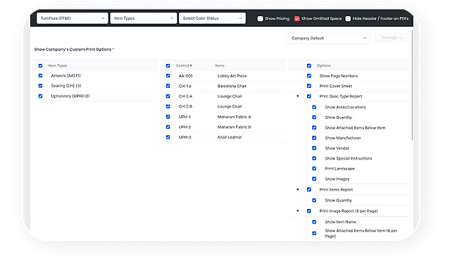Click the Maharam Fabric A item name

[235, 117]
